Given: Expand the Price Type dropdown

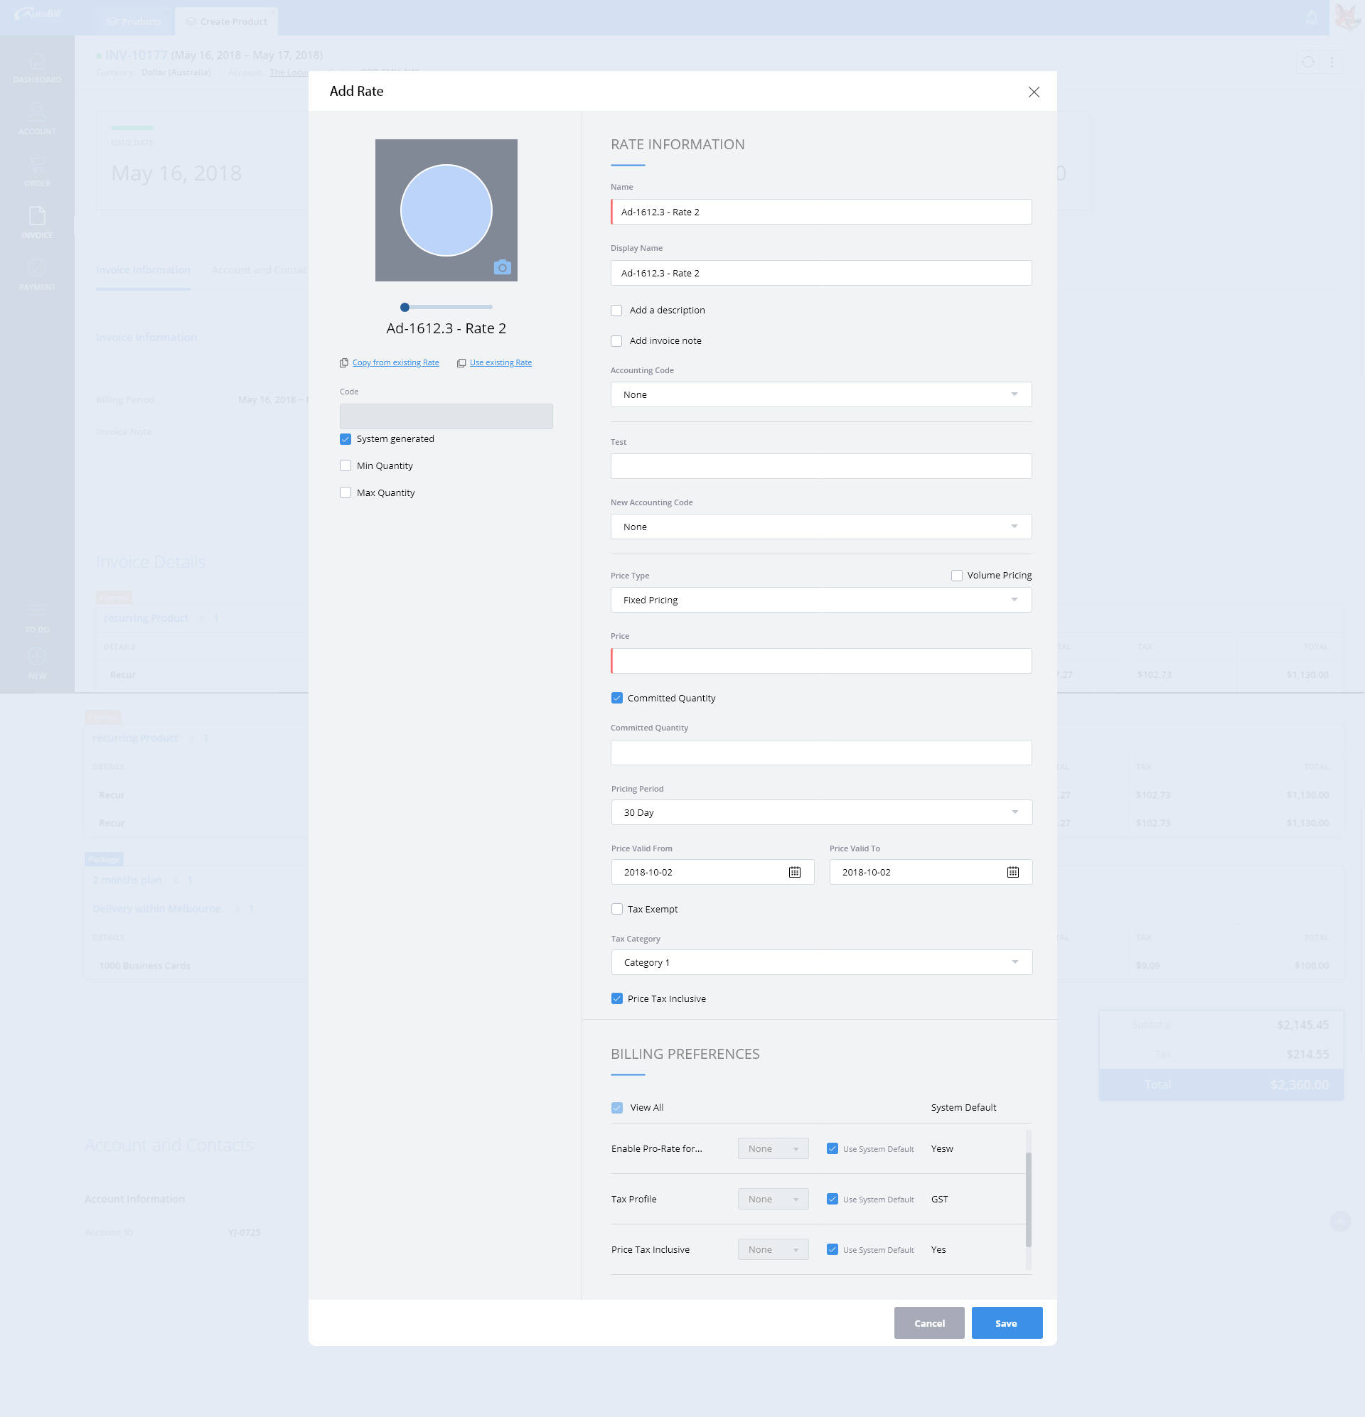Looking at the screenshot, I should click(820, 600).
